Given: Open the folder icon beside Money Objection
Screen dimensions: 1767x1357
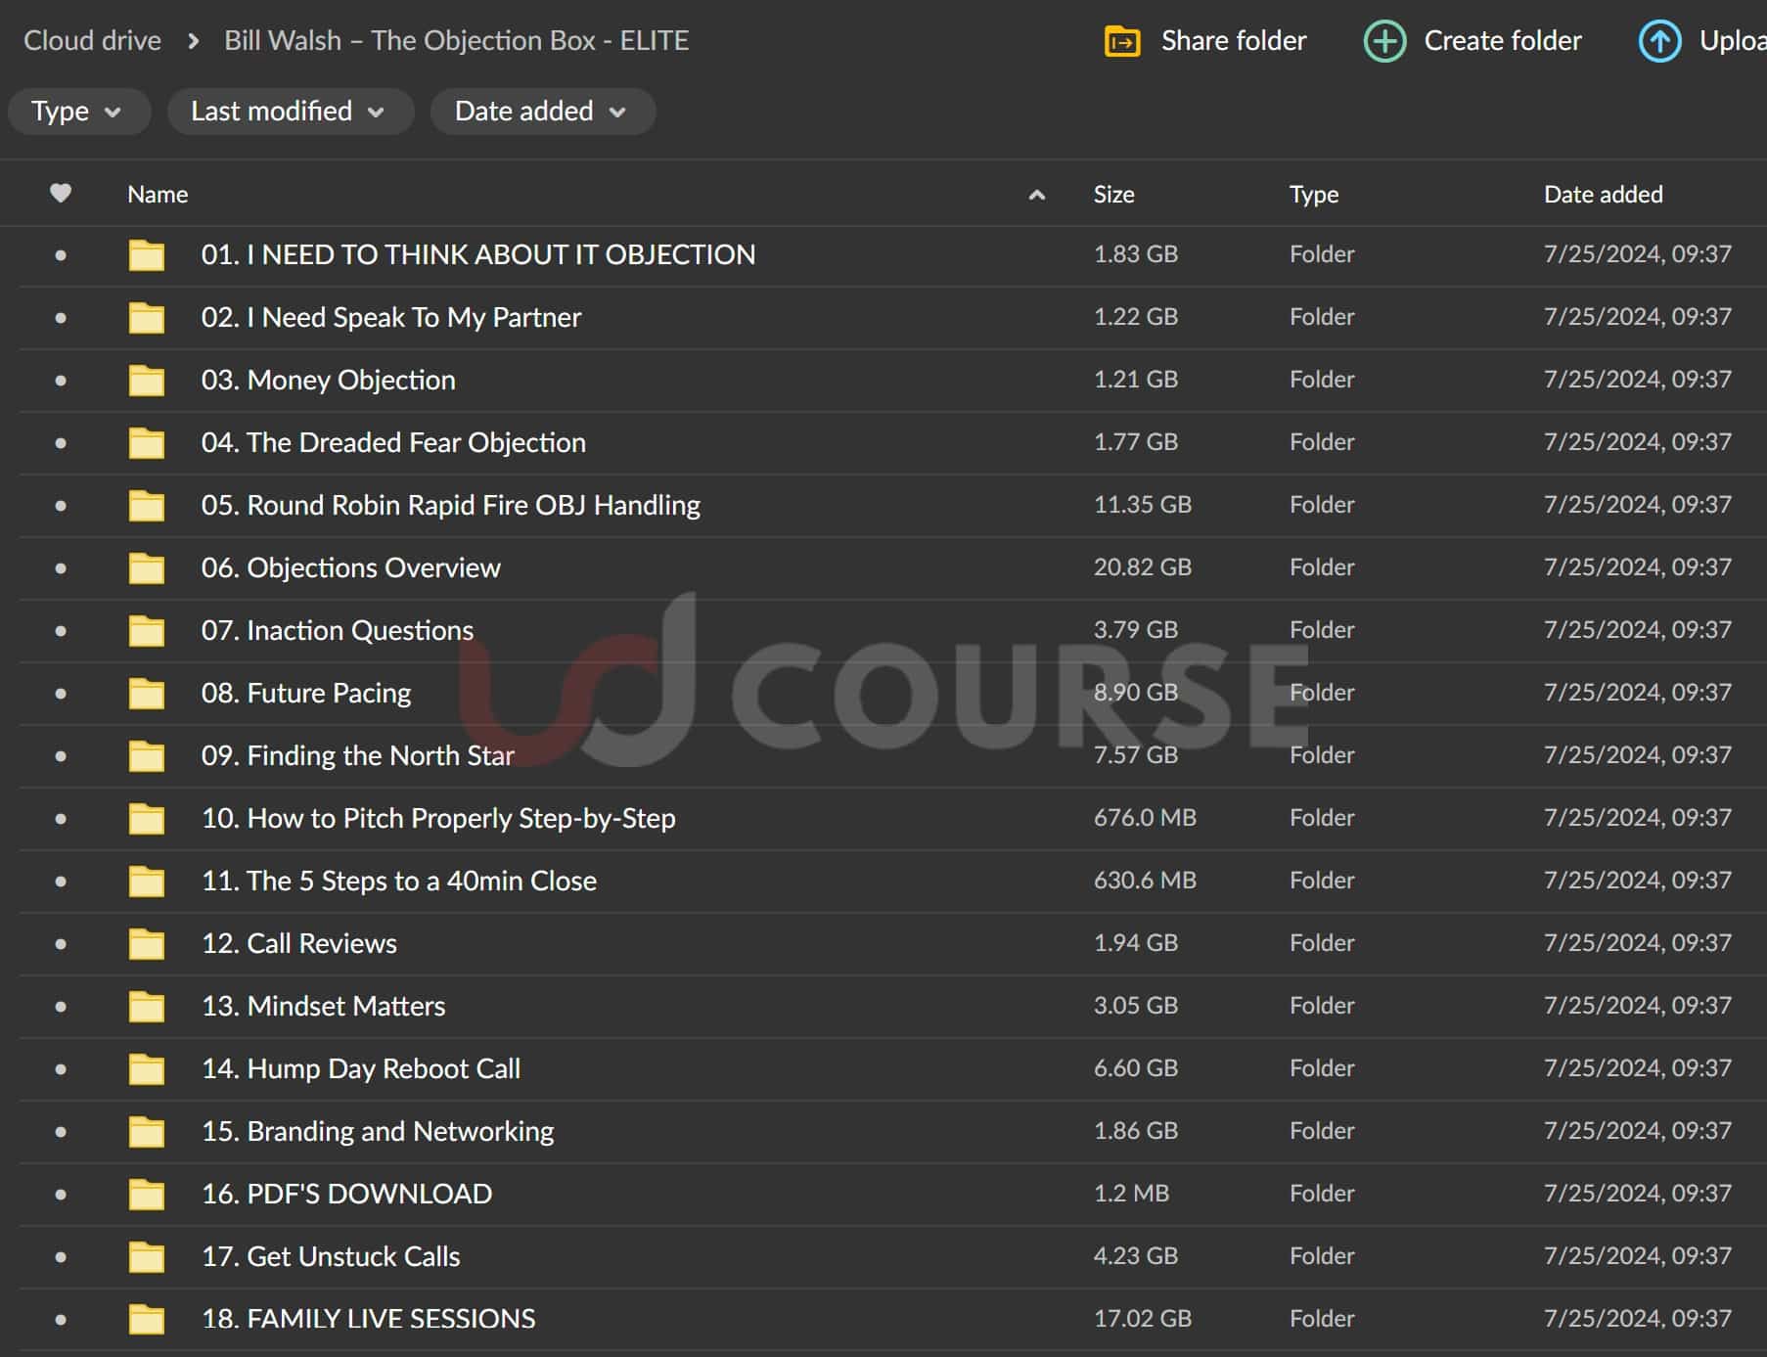Looking at the screenshot, I should coord(145,381).
